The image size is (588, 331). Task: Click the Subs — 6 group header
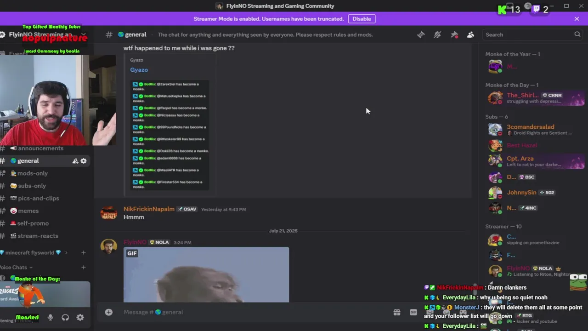[497, 117]
